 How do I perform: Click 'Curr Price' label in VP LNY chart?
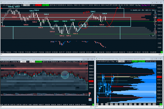point(134,77)
